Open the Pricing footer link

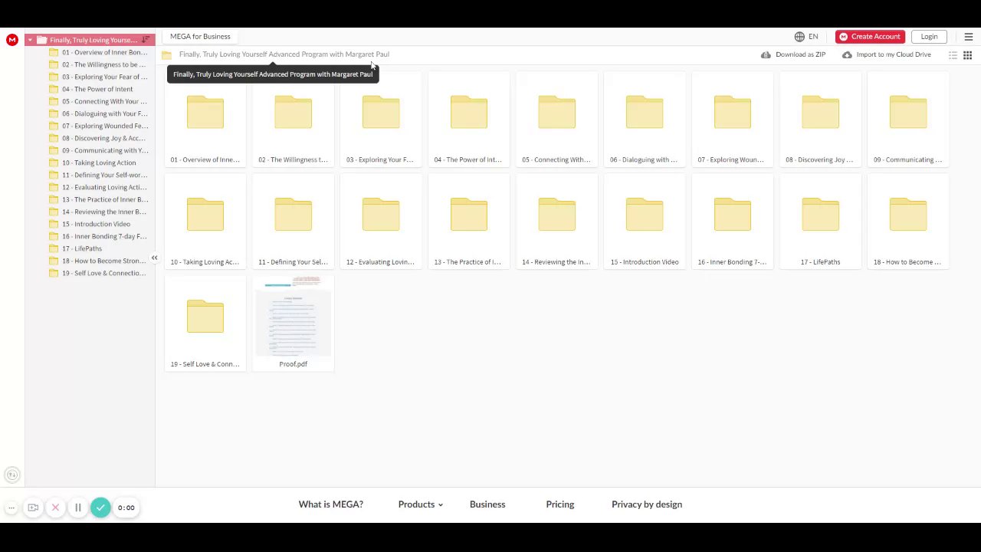pyautogui.click(x=560, y=504)
